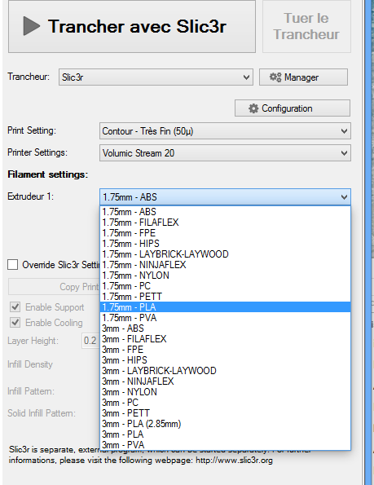Click the Tuer le Trancheur button

click(306, 26)
